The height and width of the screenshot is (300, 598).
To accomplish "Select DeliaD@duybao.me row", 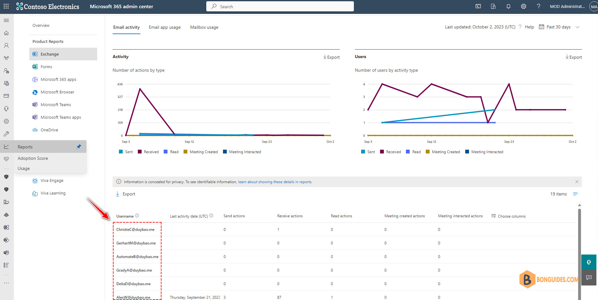I will click(x=345, y=284).
